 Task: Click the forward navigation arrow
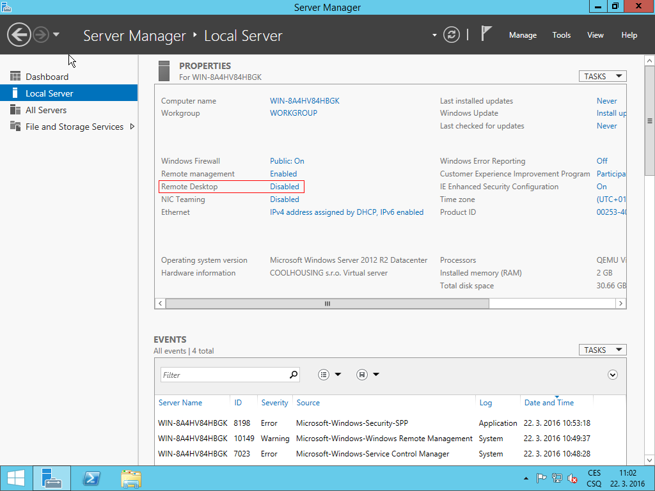tap(41, 35)
